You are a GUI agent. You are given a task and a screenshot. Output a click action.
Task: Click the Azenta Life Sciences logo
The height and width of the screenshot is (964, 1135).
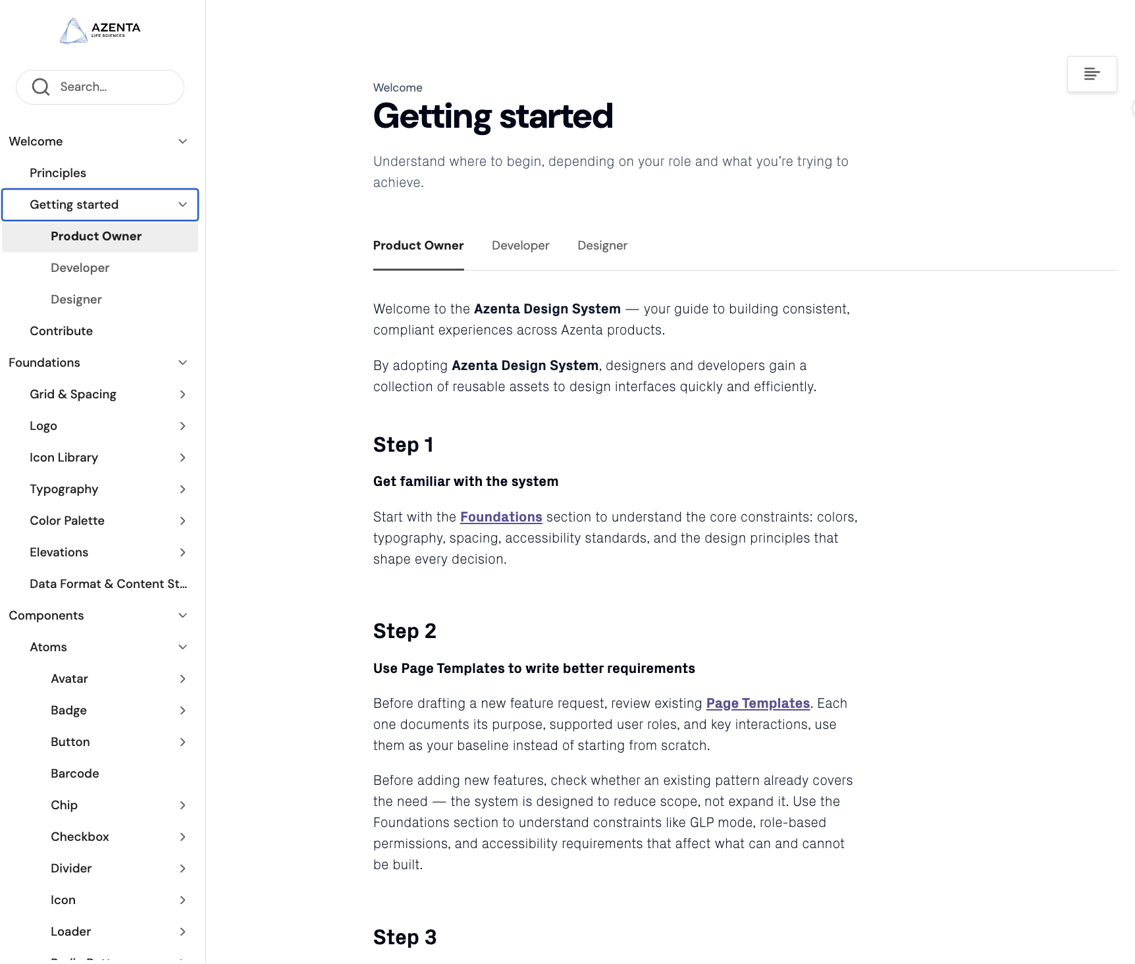tap(100, 30)
